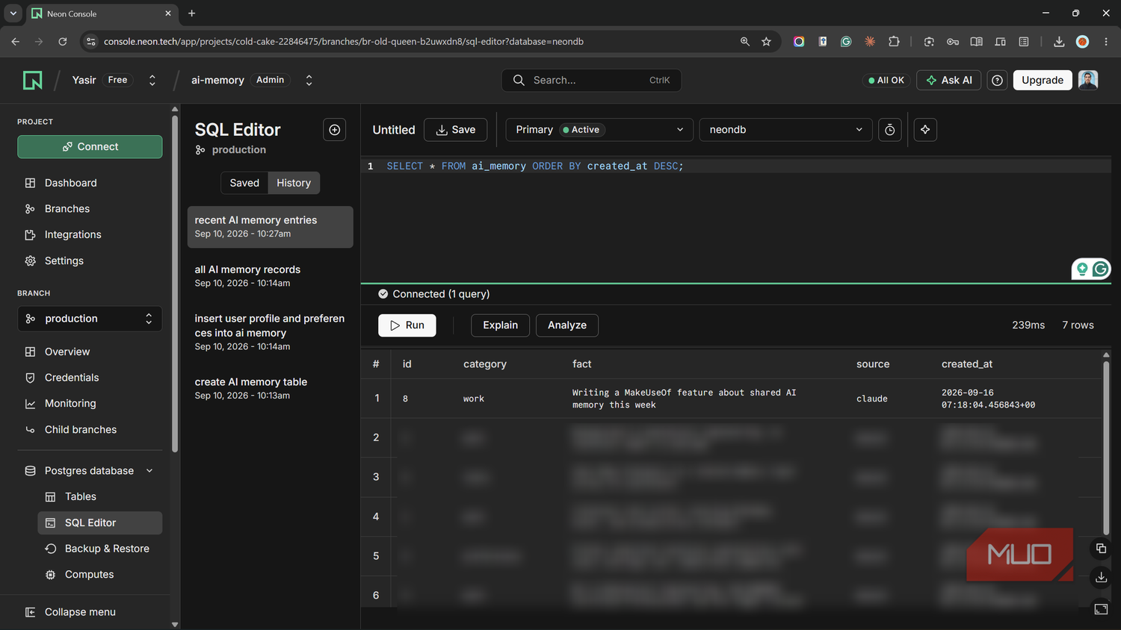Open the browser downloads icon
The height and width of the screenshot is (630, 1121).
tap(1059, 42)
